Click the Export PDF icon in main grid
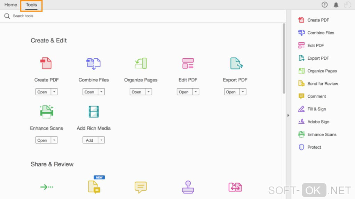The image size is (355, 199). (x=236, y=63)
